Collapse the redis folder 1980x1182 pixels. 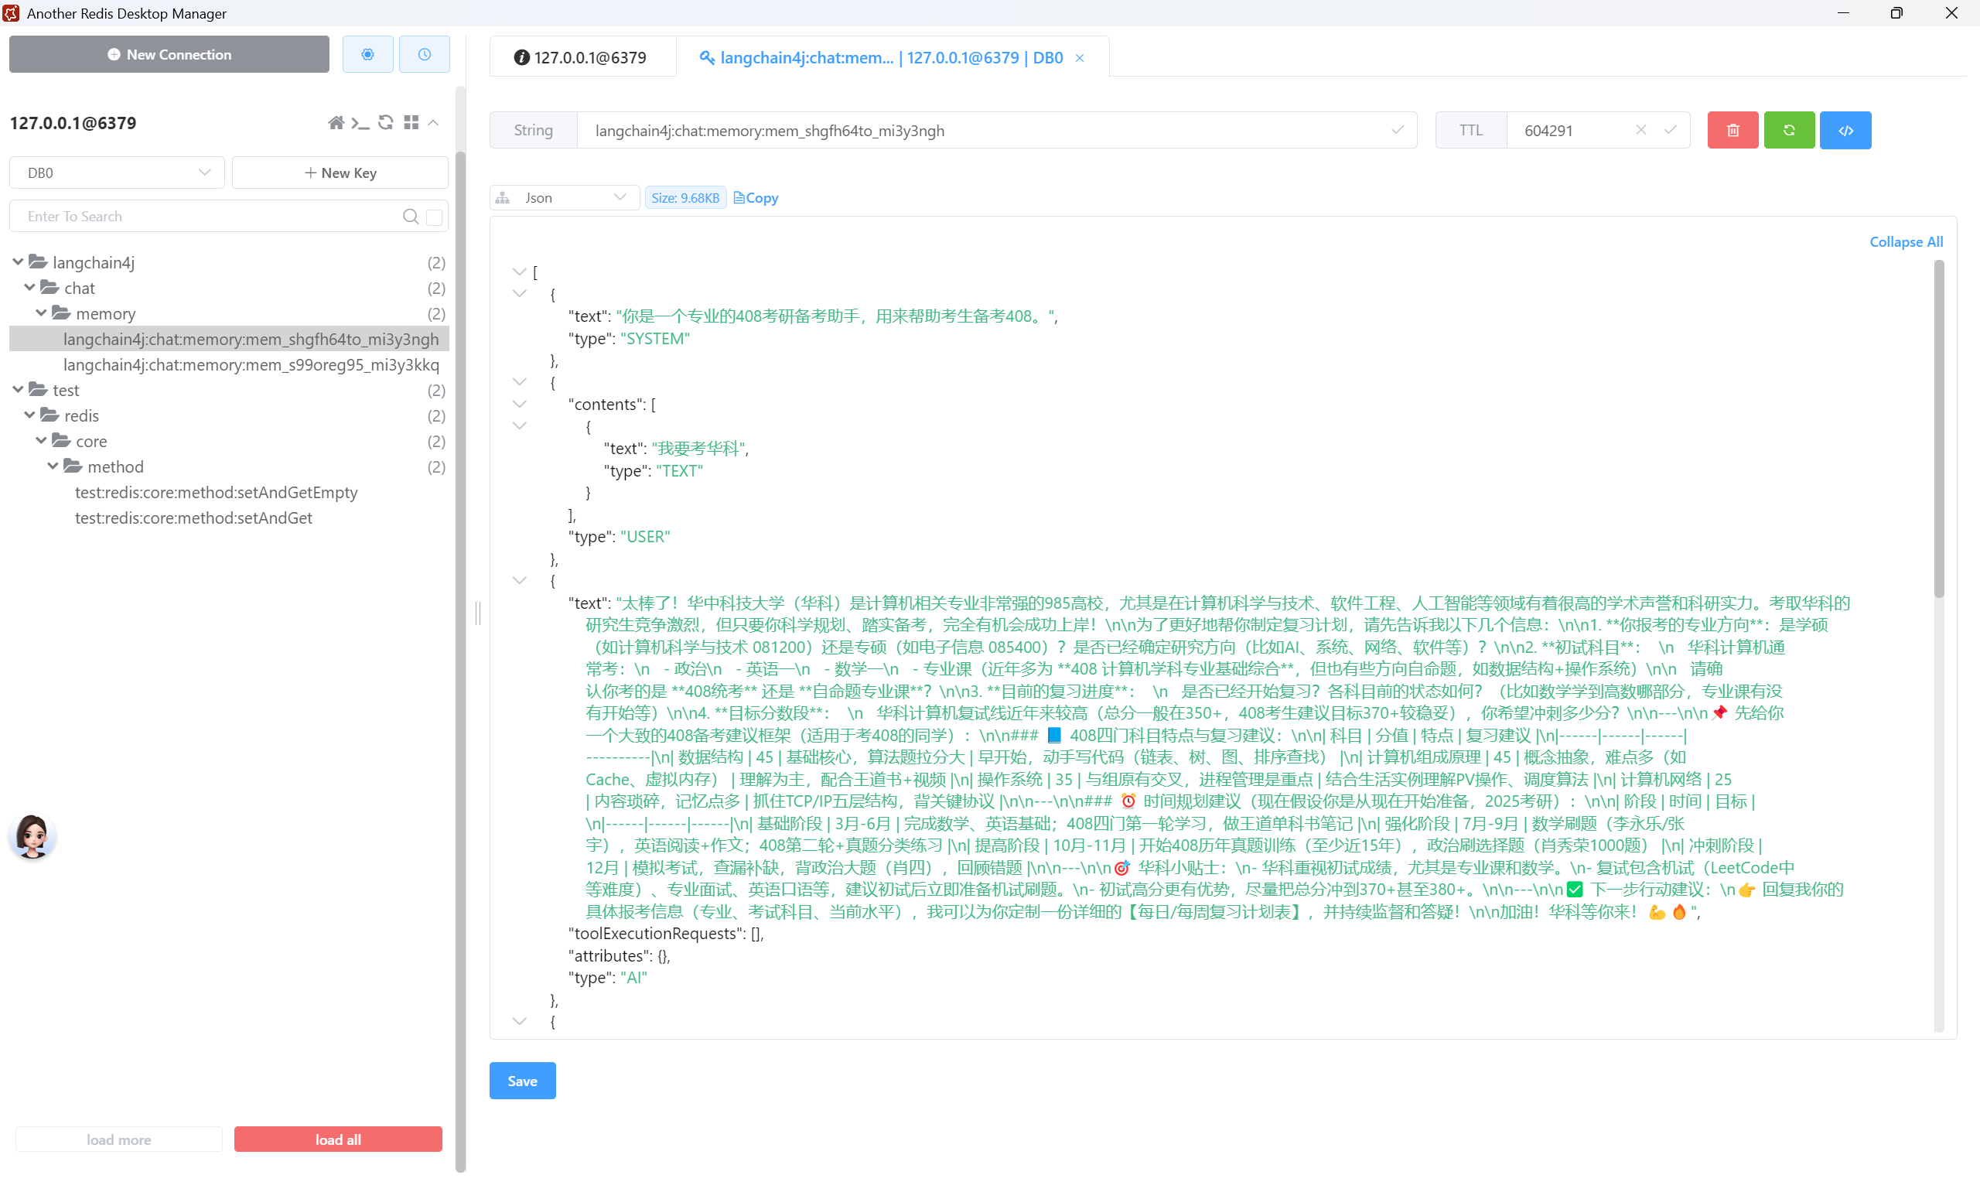[x=29, y=415]
